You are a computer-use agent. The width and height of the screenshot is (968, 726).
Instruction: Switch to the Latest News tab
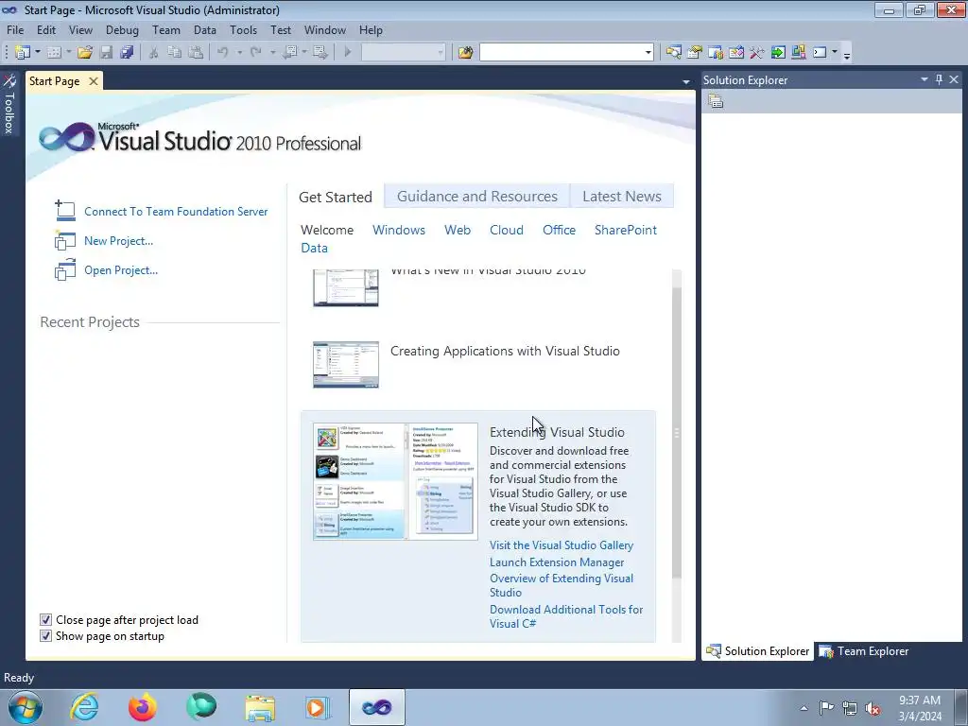point(622,197)
